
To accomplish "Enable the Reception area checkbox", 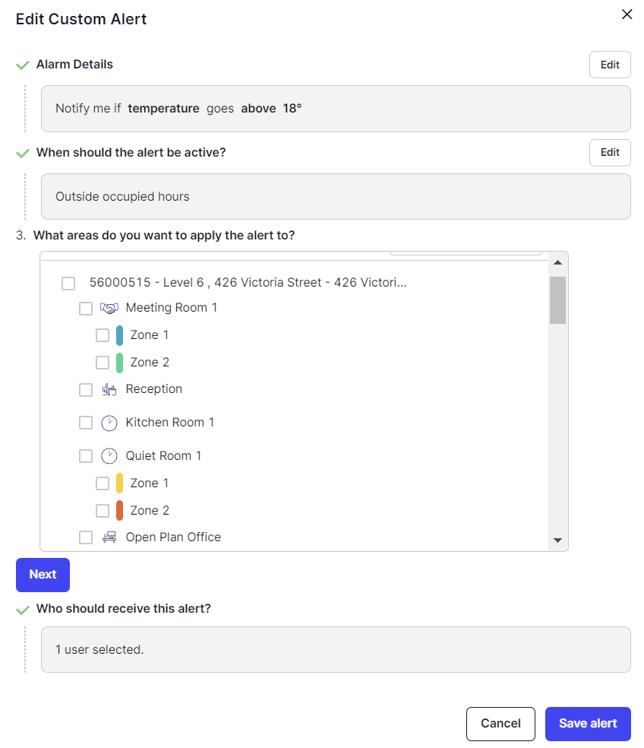I will [86, 390].
